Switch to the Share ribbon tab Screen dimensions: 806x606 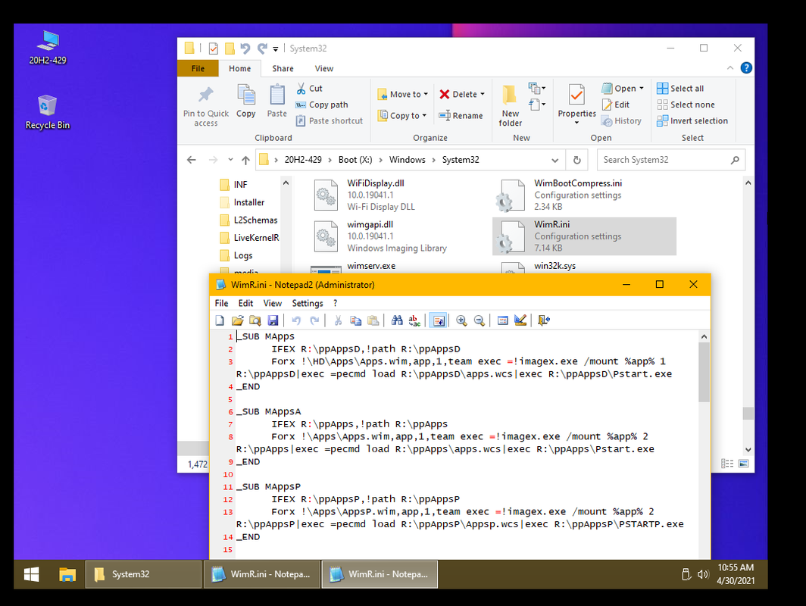click(283, 68)
